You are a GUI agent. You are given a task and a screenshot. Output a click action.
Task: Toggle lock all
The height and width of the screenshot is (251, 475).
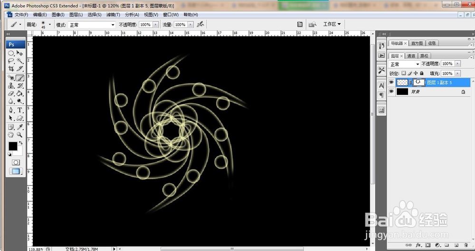tap(422, 73)
